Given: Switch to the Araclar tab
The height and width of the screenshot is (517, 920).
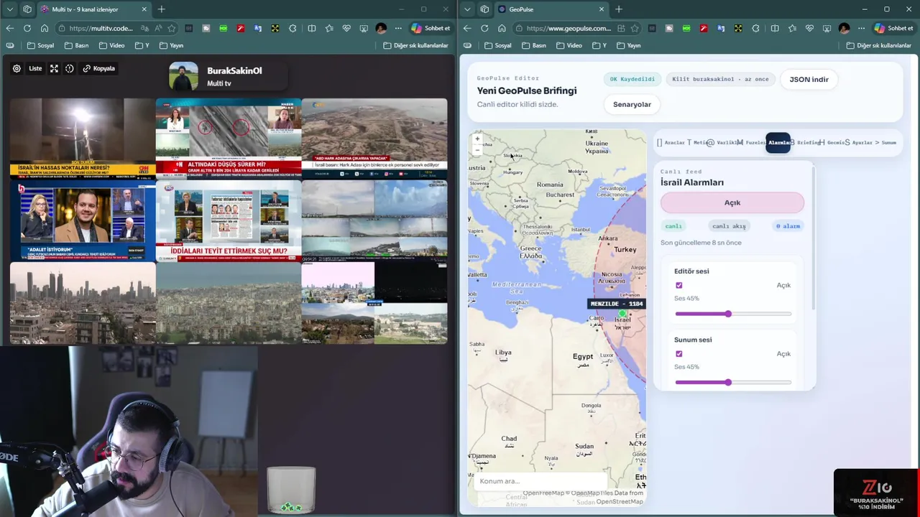Looking at the screenshot, I should pyautogui.click(x=671, y=143).
